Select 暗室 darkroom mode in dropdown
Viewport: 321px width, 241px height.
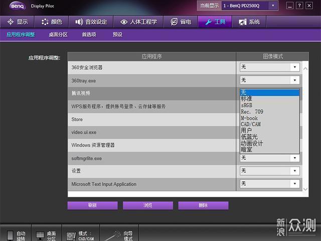coord(270,150)
